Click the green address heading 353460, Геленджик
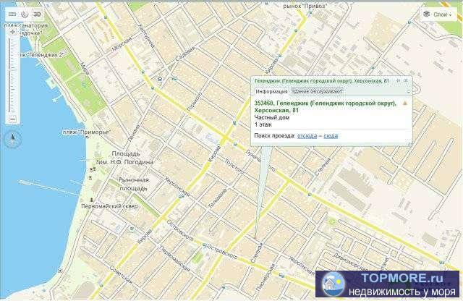Viewport: 463px width, 301px height. pos(325,106)
